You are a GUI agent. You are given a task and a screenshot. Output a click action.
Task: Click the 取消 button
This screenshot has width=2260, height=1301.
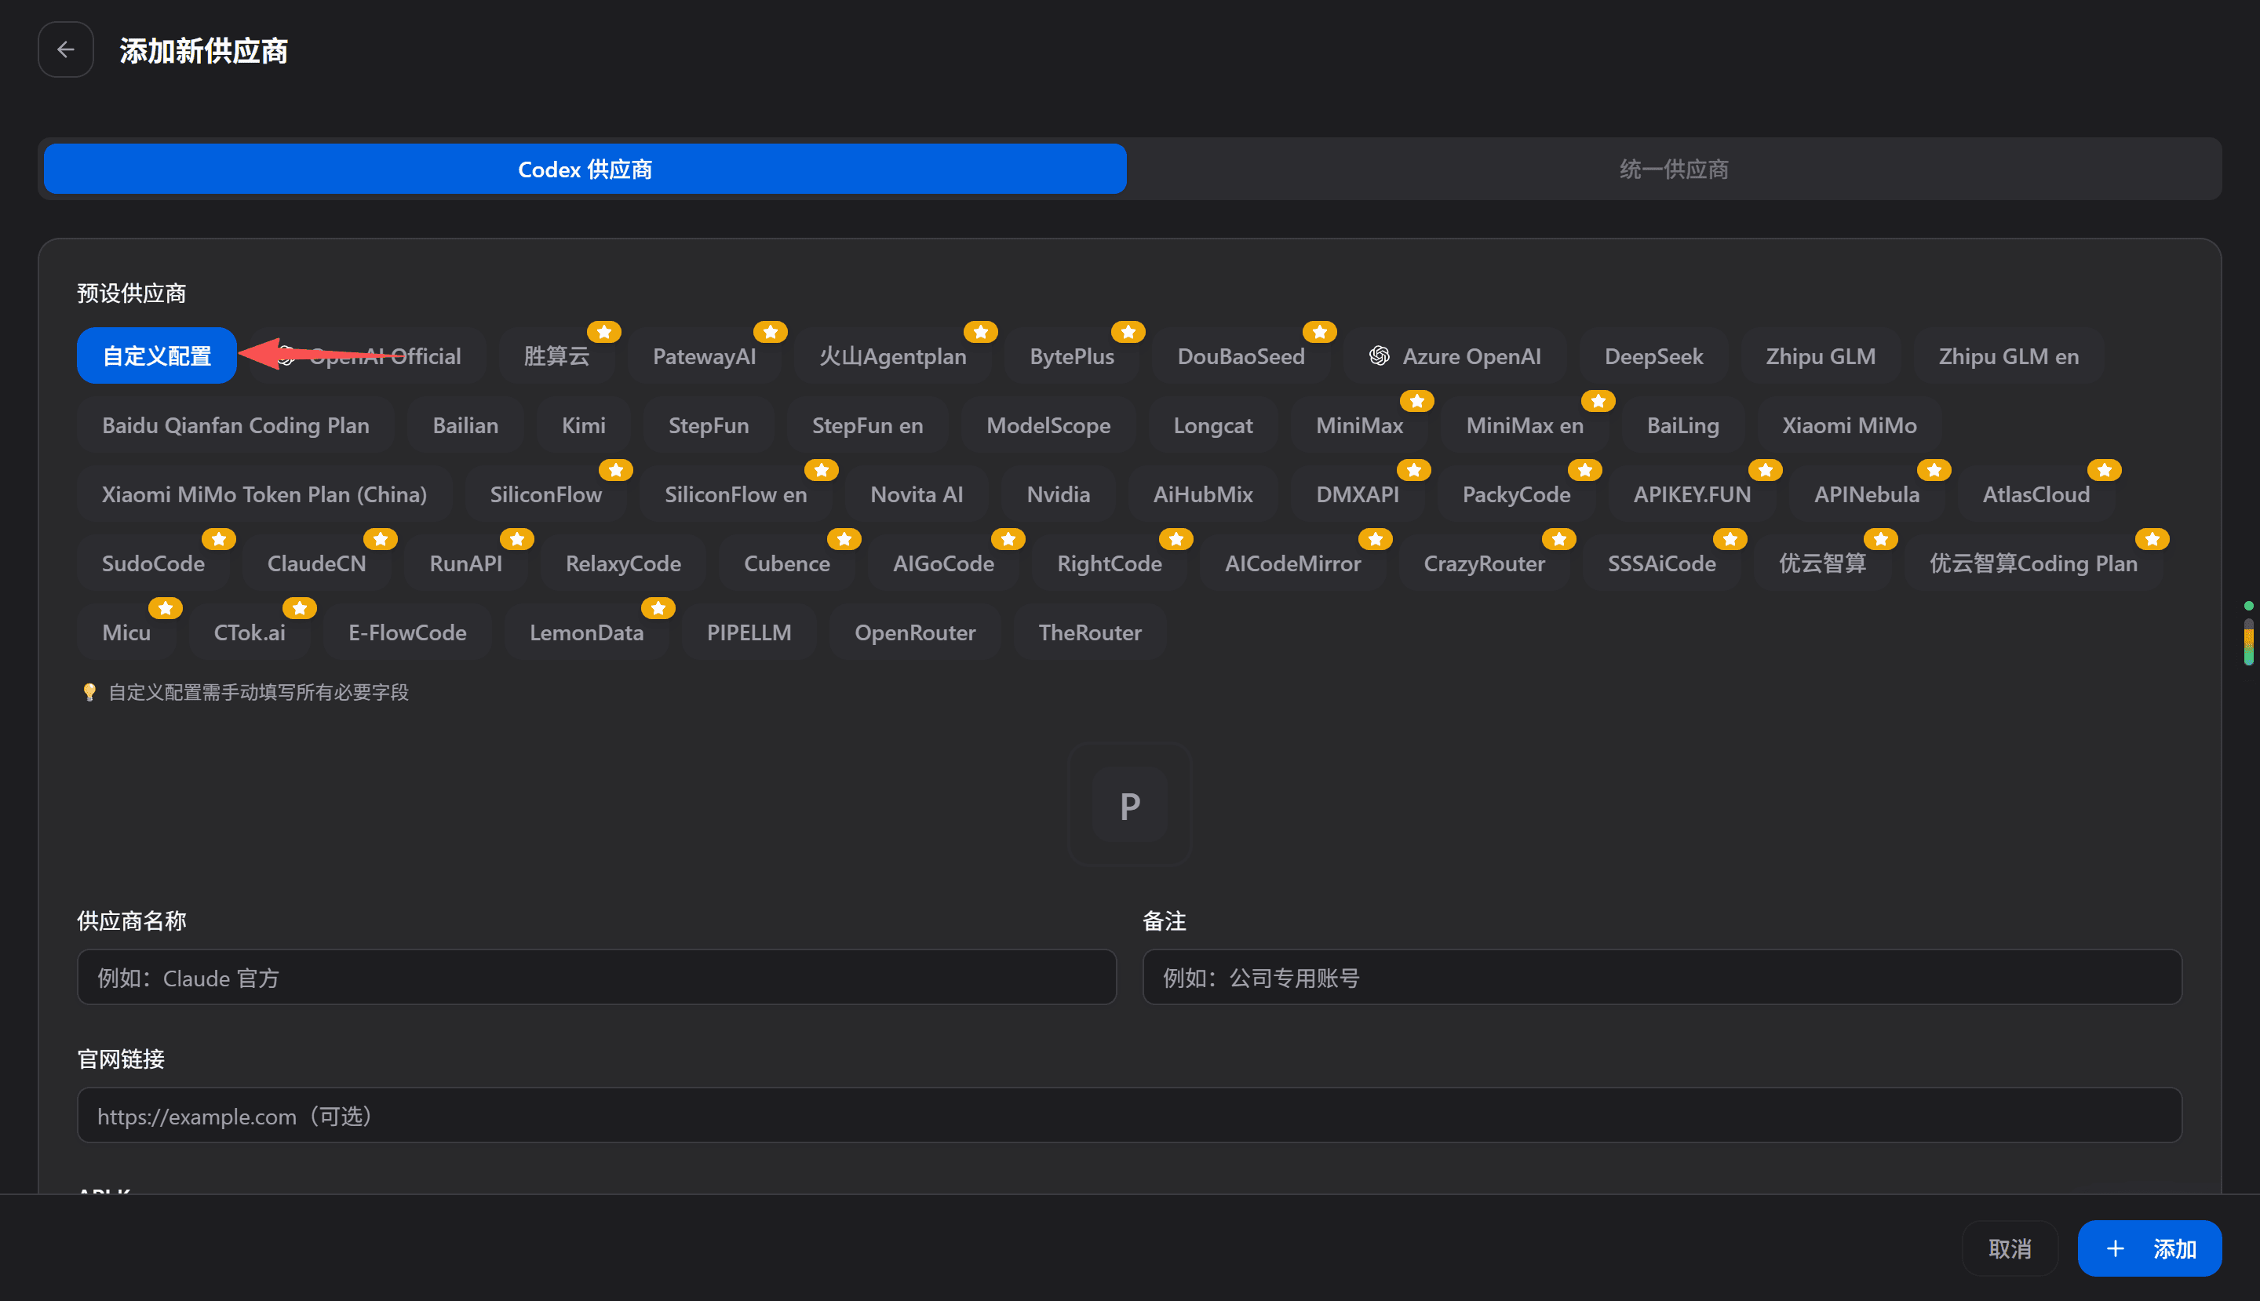(2010, 1248)
